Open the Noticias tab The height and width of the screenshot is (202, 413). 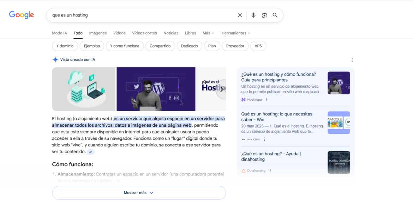(171, 33)
